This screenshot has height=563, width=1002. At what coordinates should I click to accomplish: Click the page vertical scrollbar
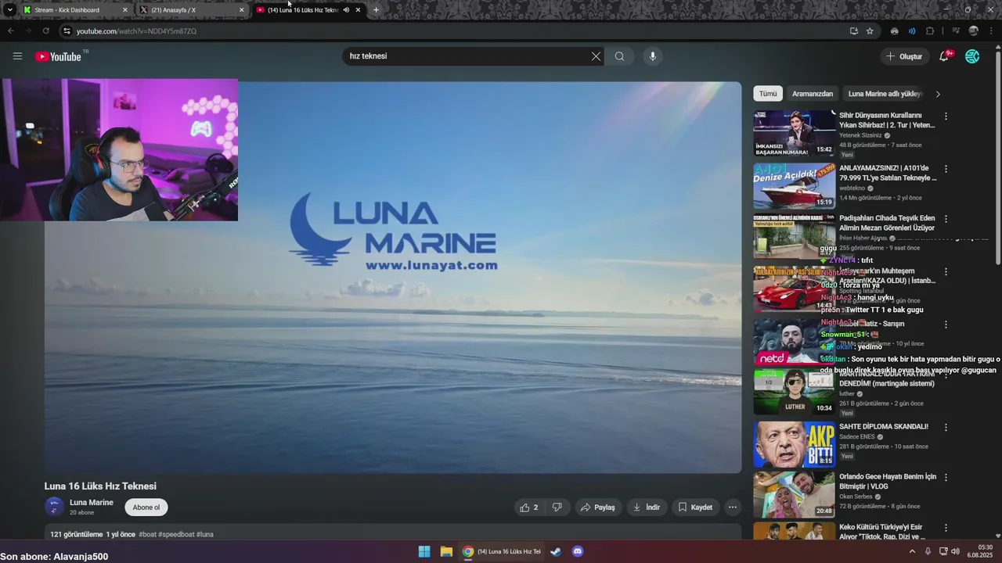coord(998,156)
